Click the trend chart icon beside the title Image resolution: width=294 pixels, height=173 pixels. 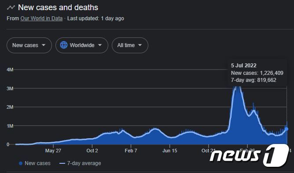(x=11, y=7)
